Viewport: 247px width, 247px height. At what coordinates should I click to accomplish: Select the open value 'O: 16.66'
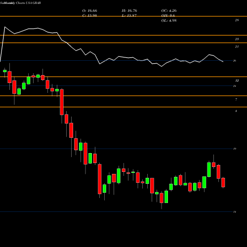pos(89,11)
